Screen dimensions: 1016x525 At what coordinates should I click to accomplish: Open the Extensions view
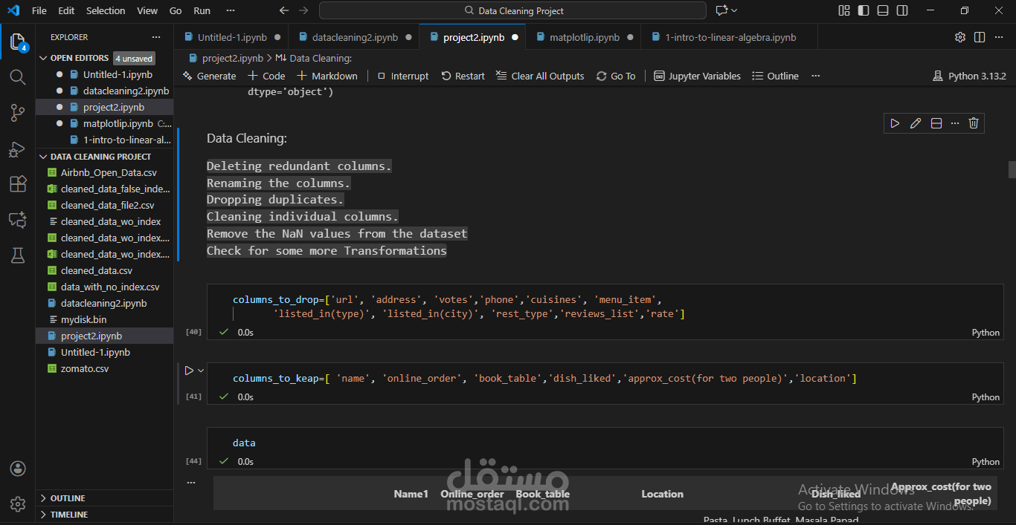(18, 184)
